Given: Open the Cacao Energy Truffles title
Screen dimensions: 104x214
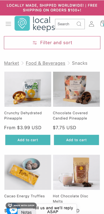Looking at the screenshot, I should 24,196.
